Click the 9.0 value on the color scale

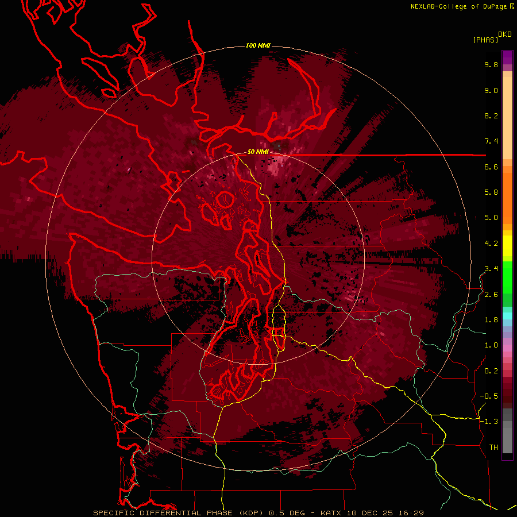(491, 90)
